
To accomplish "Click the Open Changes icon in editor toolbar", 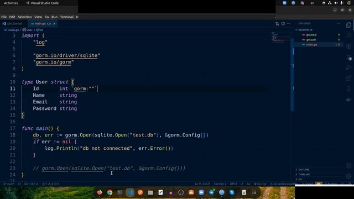I will click(277, 24).
